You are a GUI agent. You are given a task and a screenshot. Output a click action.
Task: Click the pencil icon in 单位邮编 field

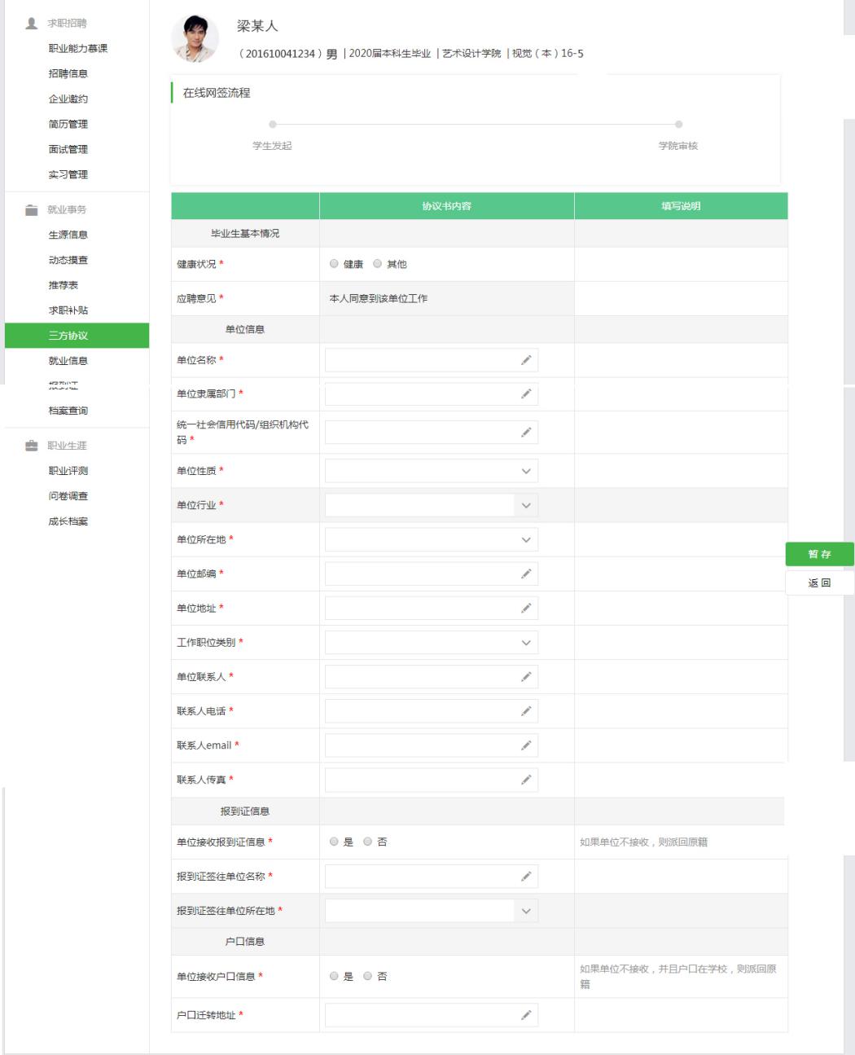[526, 574]
